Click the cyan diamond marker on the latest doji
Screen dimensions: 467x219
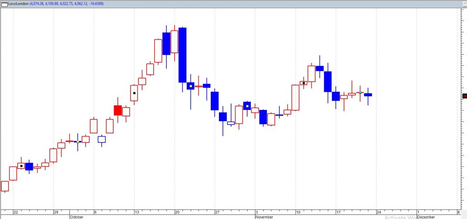360,93
